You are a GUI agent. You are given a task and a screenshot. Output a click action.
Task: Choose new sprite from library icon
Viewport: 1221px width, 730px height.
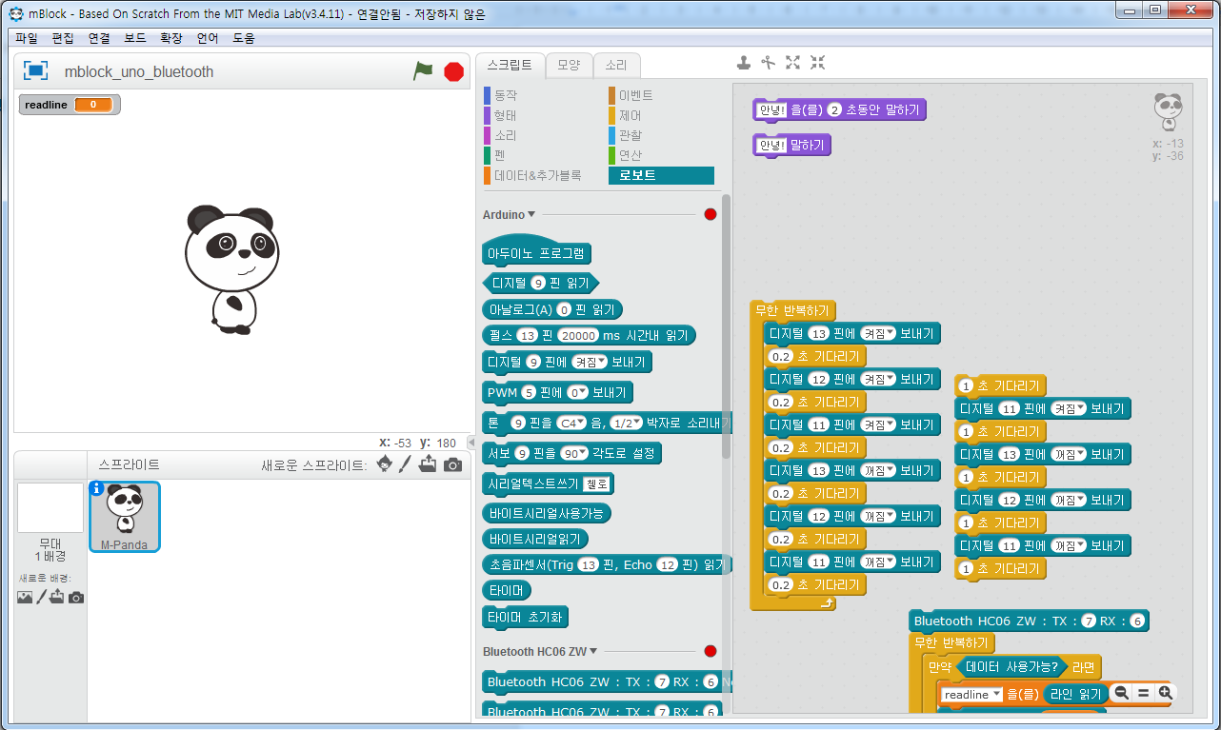click(x=384, y=464)
